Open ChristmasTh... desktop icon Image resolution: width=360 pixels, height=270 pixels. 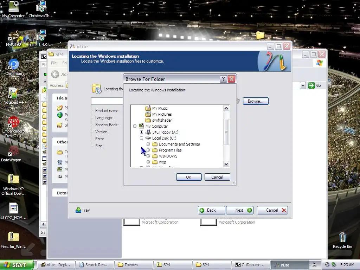[41, 9]
